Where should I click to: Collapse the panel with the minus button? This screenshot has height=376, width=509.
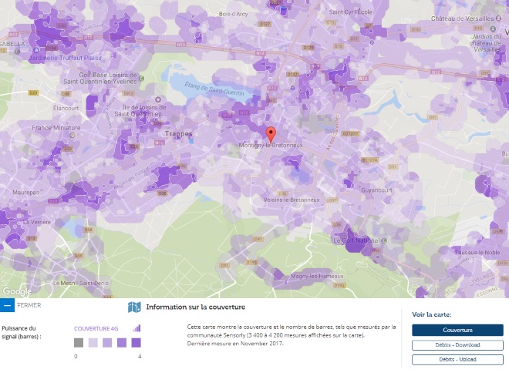7,305
